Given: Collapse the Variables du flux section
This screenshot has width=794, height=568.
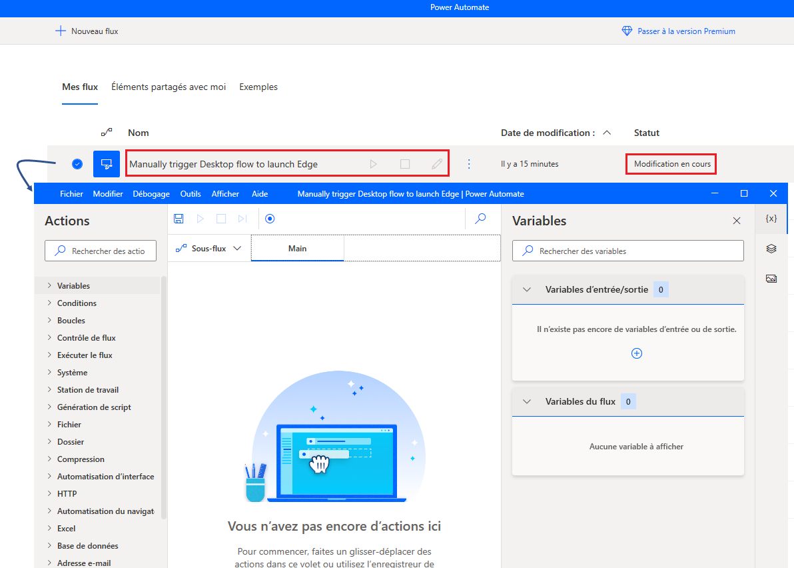Looking at the screenshot, I should (527, 402).
